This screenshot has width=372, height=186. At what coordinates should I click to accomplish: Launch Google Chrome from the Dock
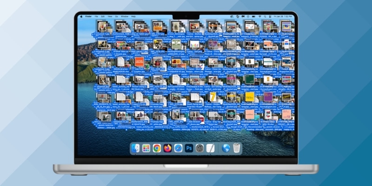157,148
